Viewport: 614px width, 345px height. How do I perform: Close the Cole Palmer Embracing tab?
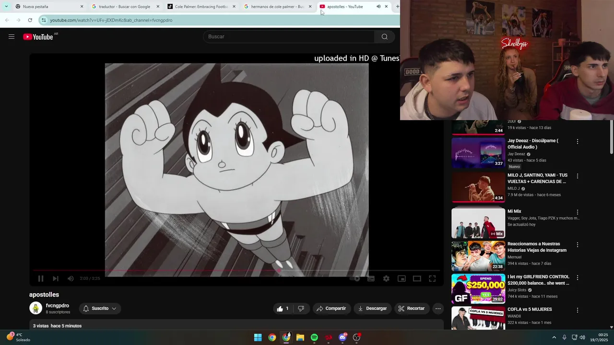point(234,7)
